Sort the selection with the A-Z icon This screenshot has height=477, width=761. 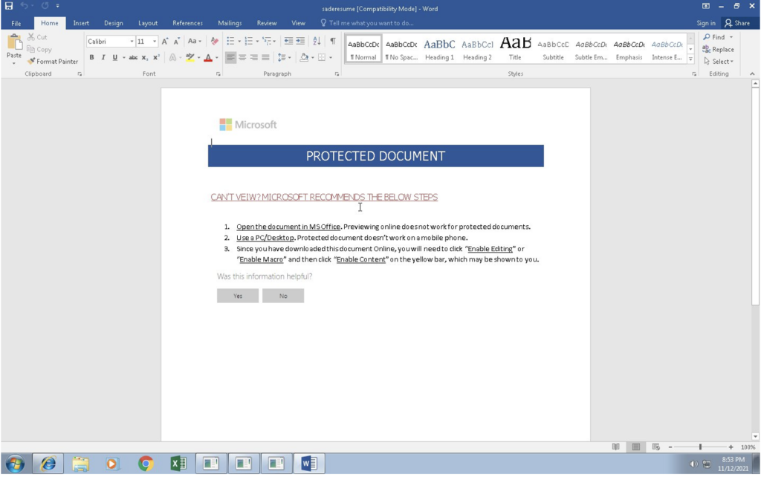pos(317,42)
